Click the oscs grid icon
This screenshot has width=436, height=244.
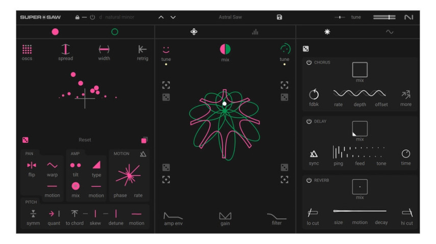(27, 49)
